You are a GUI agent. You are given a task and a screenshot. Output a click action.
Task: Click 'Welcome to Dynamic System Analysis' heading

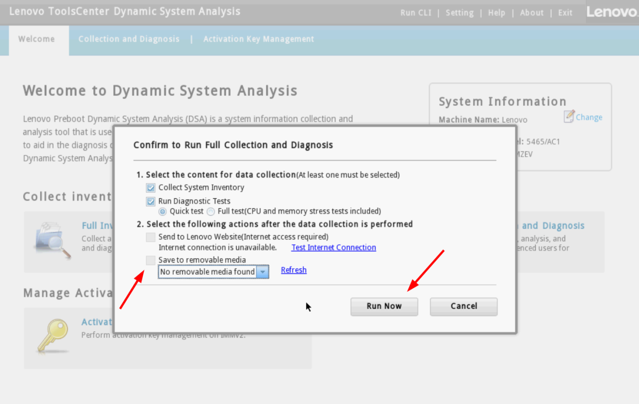[x=160, y=91]
